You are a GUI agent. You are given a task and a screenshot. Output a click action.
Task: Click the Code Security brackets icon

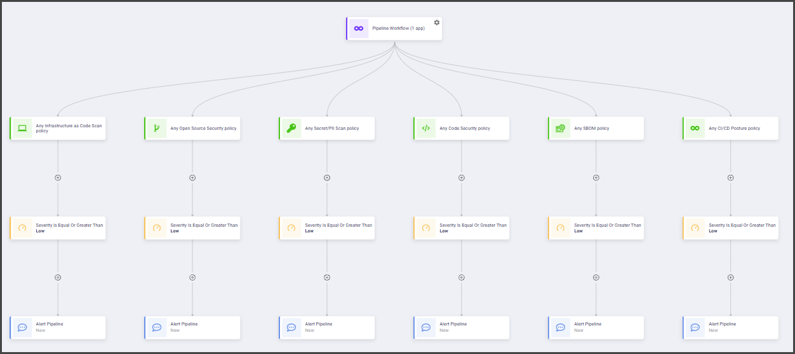pos(426,128)
